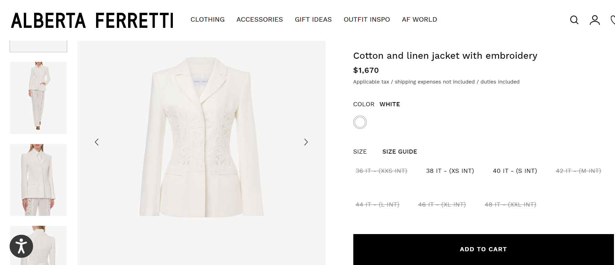Screen dimensions: 615x265
Task: Open the search magnifier icon
Action: 574,20
